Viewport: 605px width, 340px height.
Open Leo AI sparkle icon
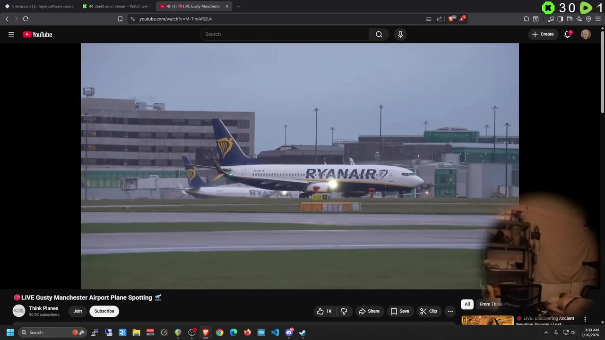[579, 19]
